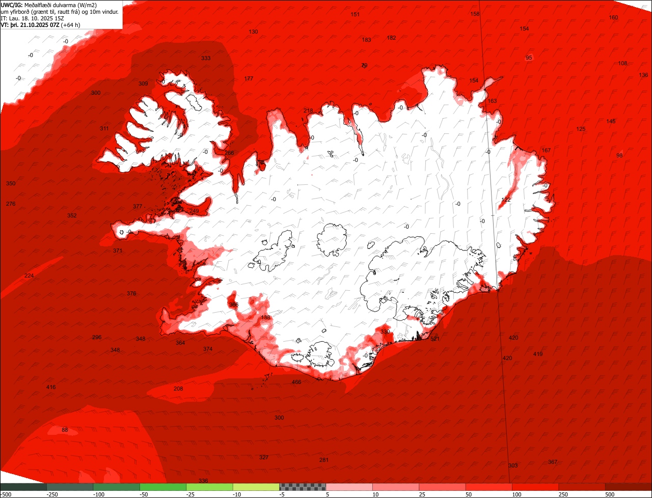The width and height of the screenshot is (652, 498).
Task: Click the value 364 off the southwest coast
Action: pyautogui.click(x=180, y=343)
